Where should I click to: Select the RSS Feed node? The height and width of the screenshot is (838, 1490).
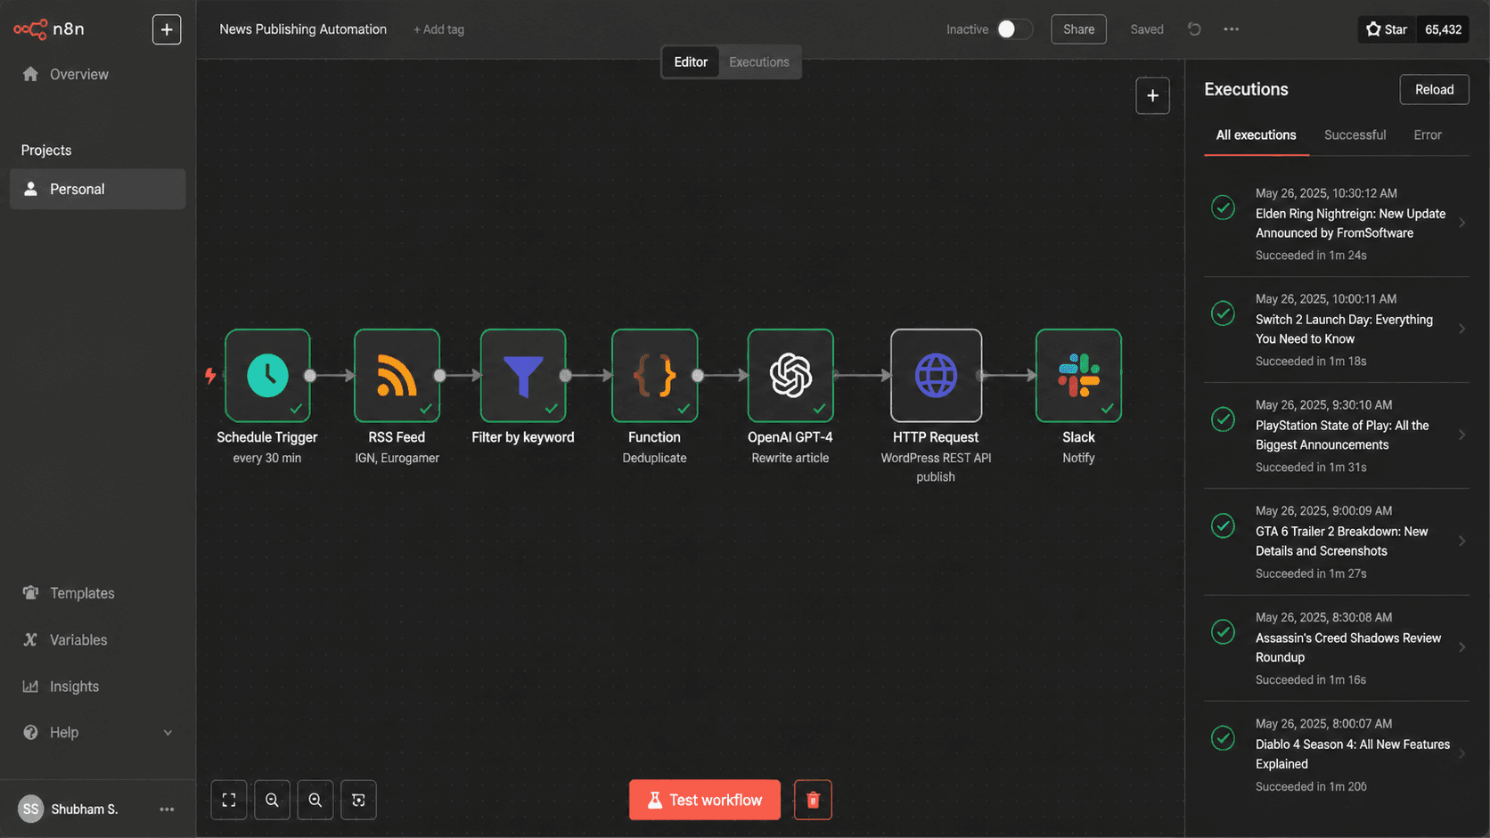tap(397, 375)
